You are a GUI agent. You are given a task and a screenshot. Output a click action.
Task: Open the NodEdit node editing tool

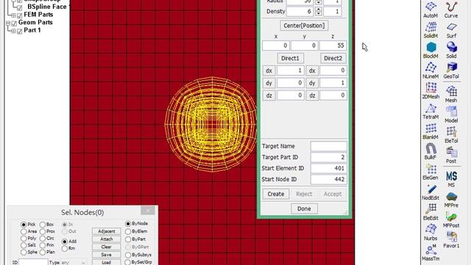pyautogui.click(x=431, y=193)
